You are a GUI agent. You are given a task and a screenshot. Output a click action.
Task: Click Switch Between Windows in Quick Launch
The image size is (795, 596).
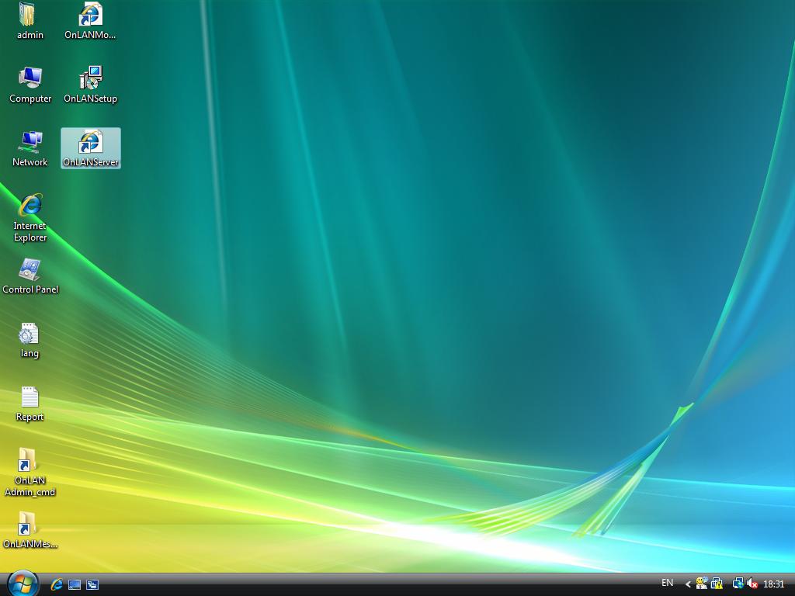[92, 584]
